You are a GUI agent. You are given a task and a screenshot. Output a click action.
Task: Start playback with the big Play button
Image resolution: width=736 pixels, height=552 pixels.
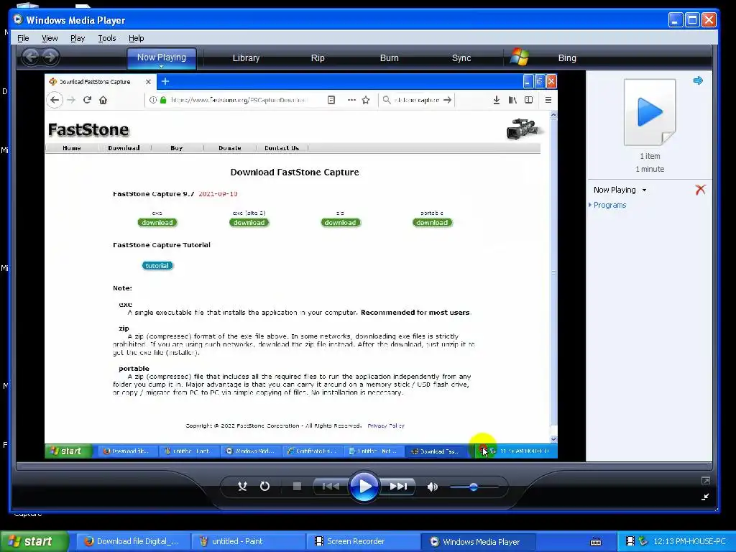click(x=364, y=487)
